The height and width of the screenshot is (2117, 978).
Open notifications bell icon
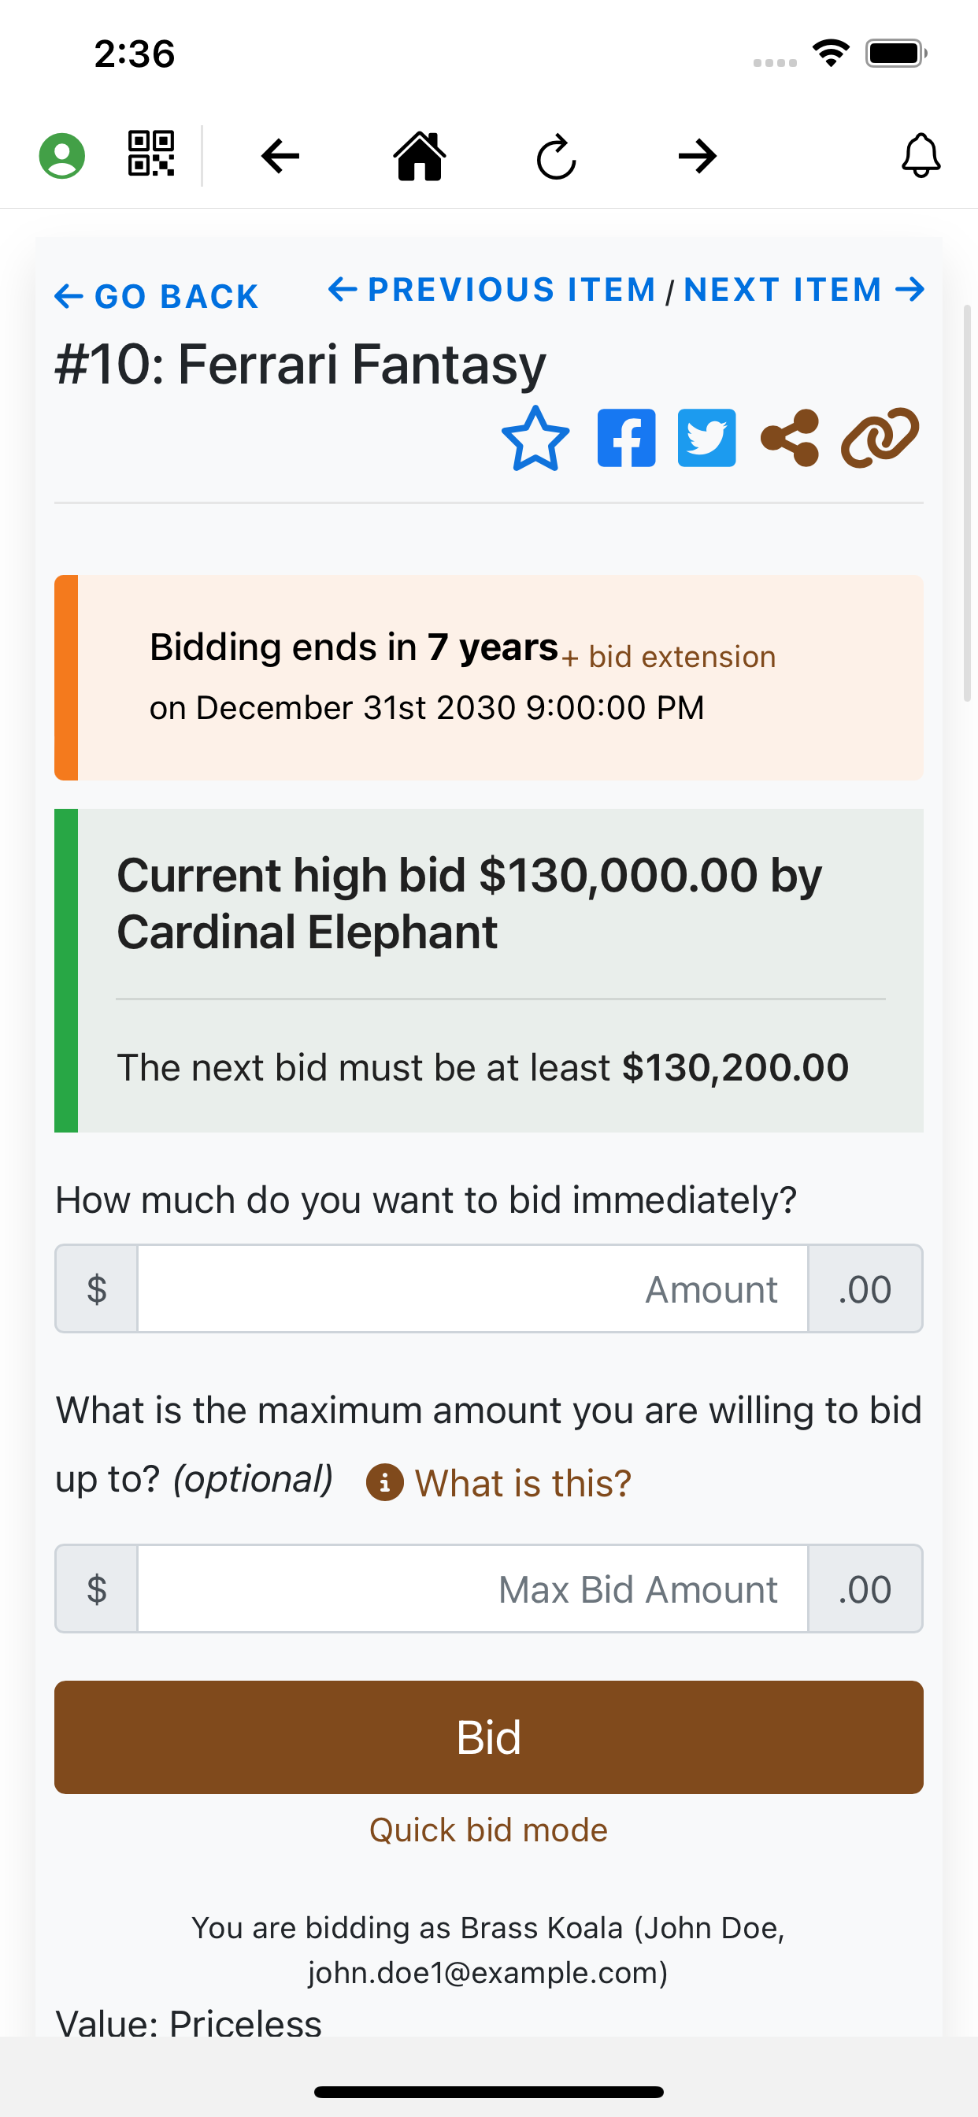921,155
